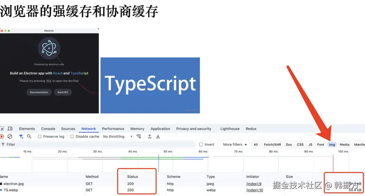Sort by the Type column header
365x196 pixels.
[x=211, y=177]
